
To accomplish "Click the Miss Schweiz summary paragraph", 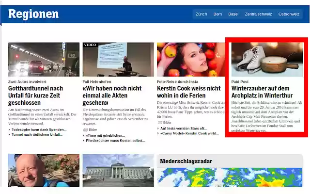I will click(191, 110).
